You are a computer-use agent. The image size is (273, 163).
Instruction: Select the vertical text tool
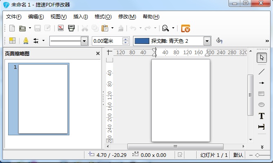pyautogui.click(x=262, y=127)
